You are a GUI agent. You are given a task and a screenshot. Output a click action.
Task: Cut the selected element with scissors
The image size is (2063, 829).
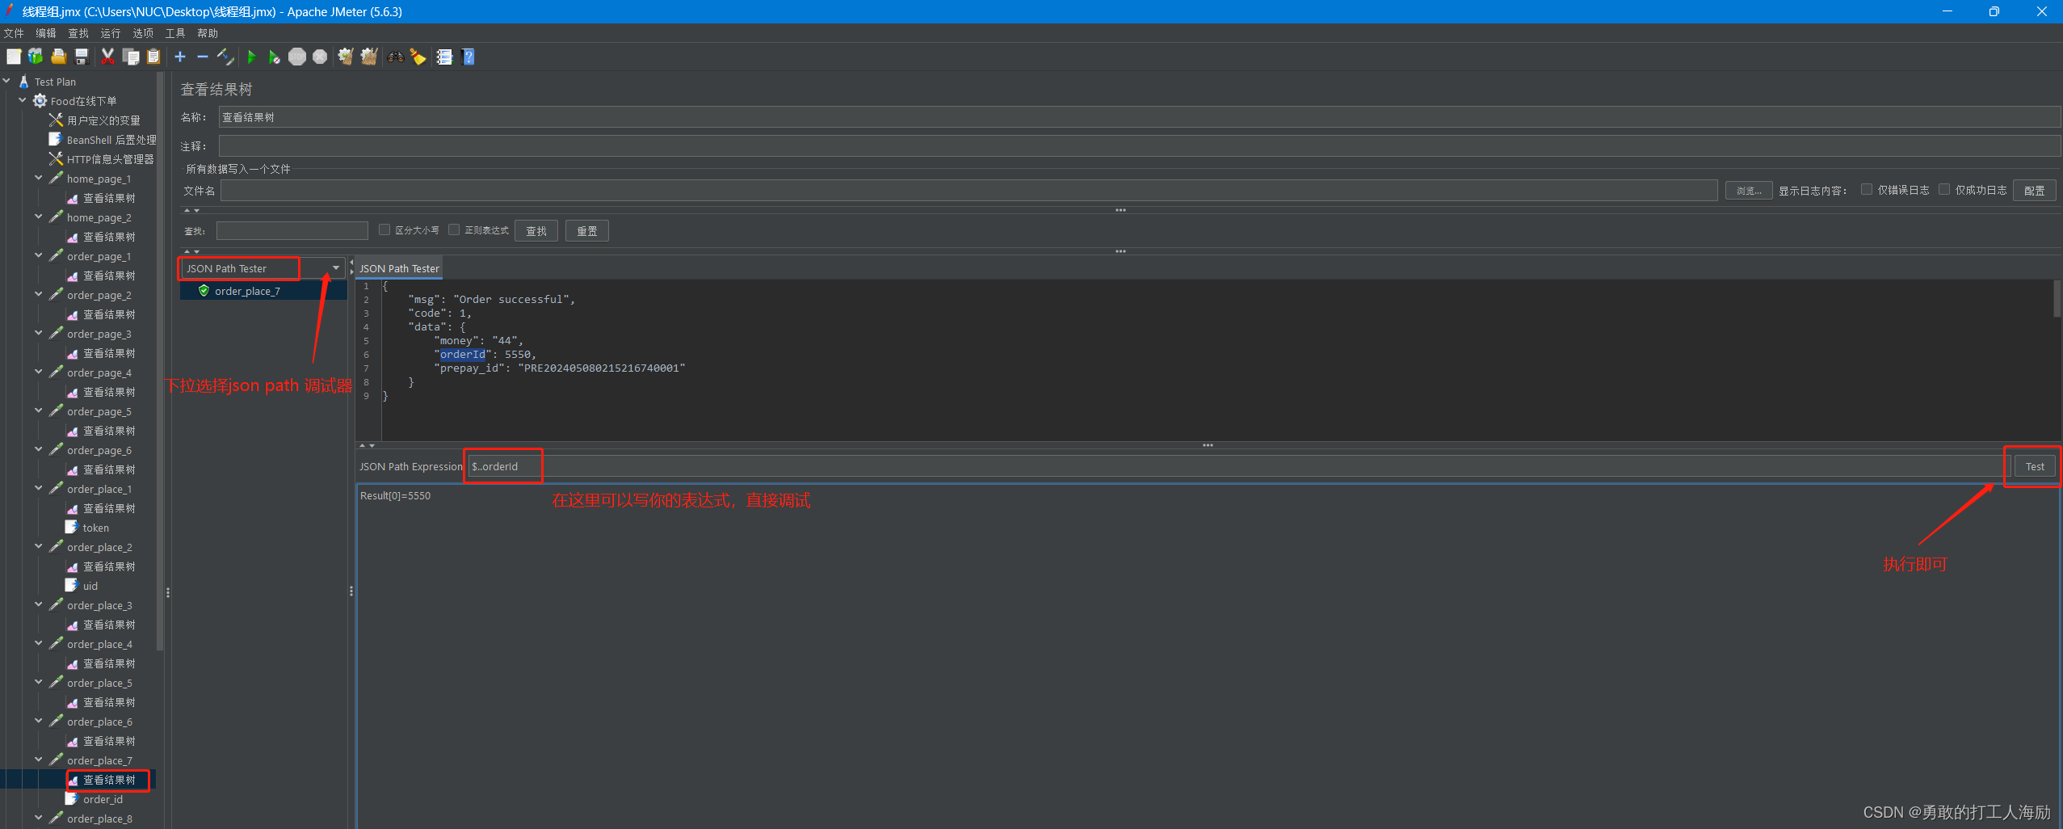click(107, 57)
